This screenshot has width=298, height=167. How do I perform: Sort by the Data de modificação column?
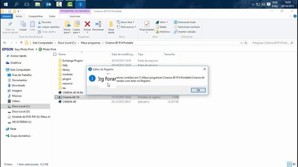click(123, 54)
